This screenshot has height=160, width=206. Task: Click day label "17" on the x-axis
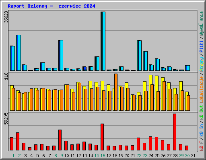(x=109, y=156)
